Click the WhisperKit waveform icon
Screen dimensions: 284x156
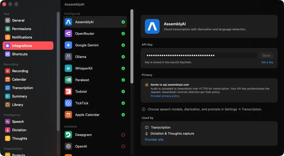68,68
